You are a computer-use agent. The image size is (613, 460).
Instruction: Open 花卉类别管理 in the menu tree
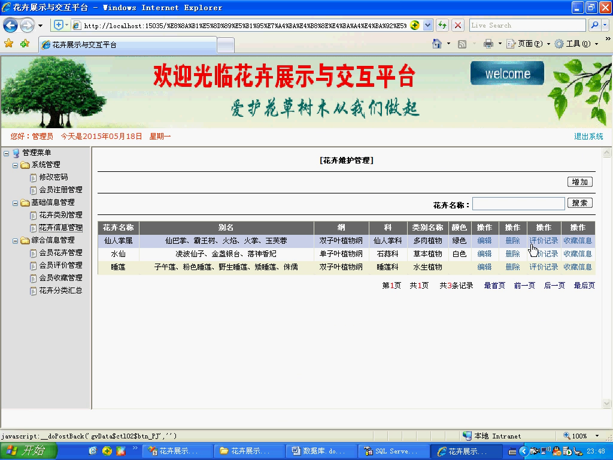pos(60,215)
